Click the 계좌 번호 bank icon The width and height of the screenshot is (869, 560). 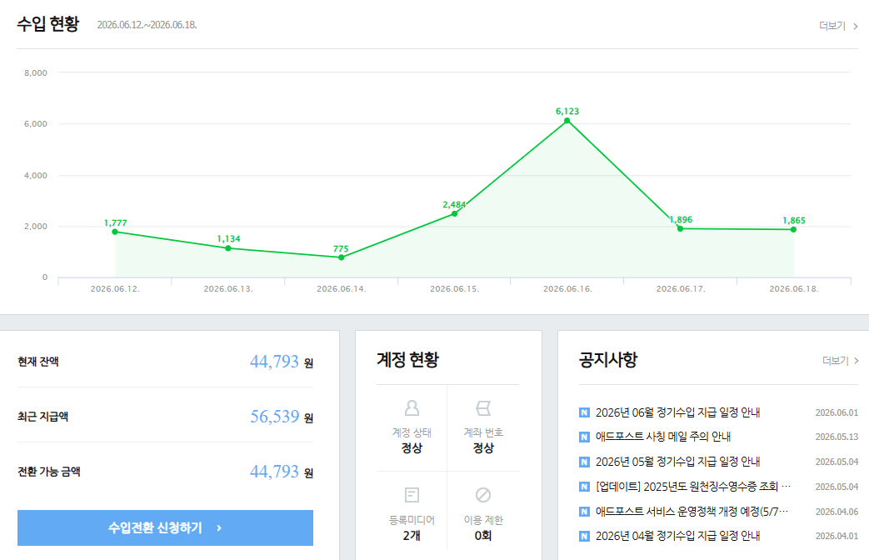tap(483, 408)
